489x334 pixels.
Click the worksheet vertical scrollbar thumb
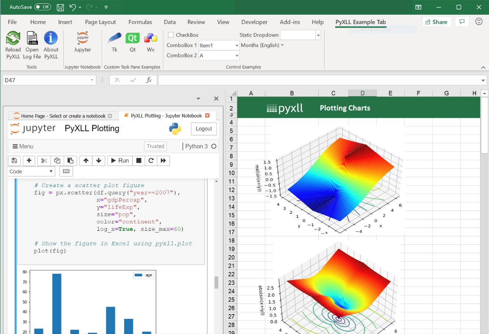coord(484,125)
